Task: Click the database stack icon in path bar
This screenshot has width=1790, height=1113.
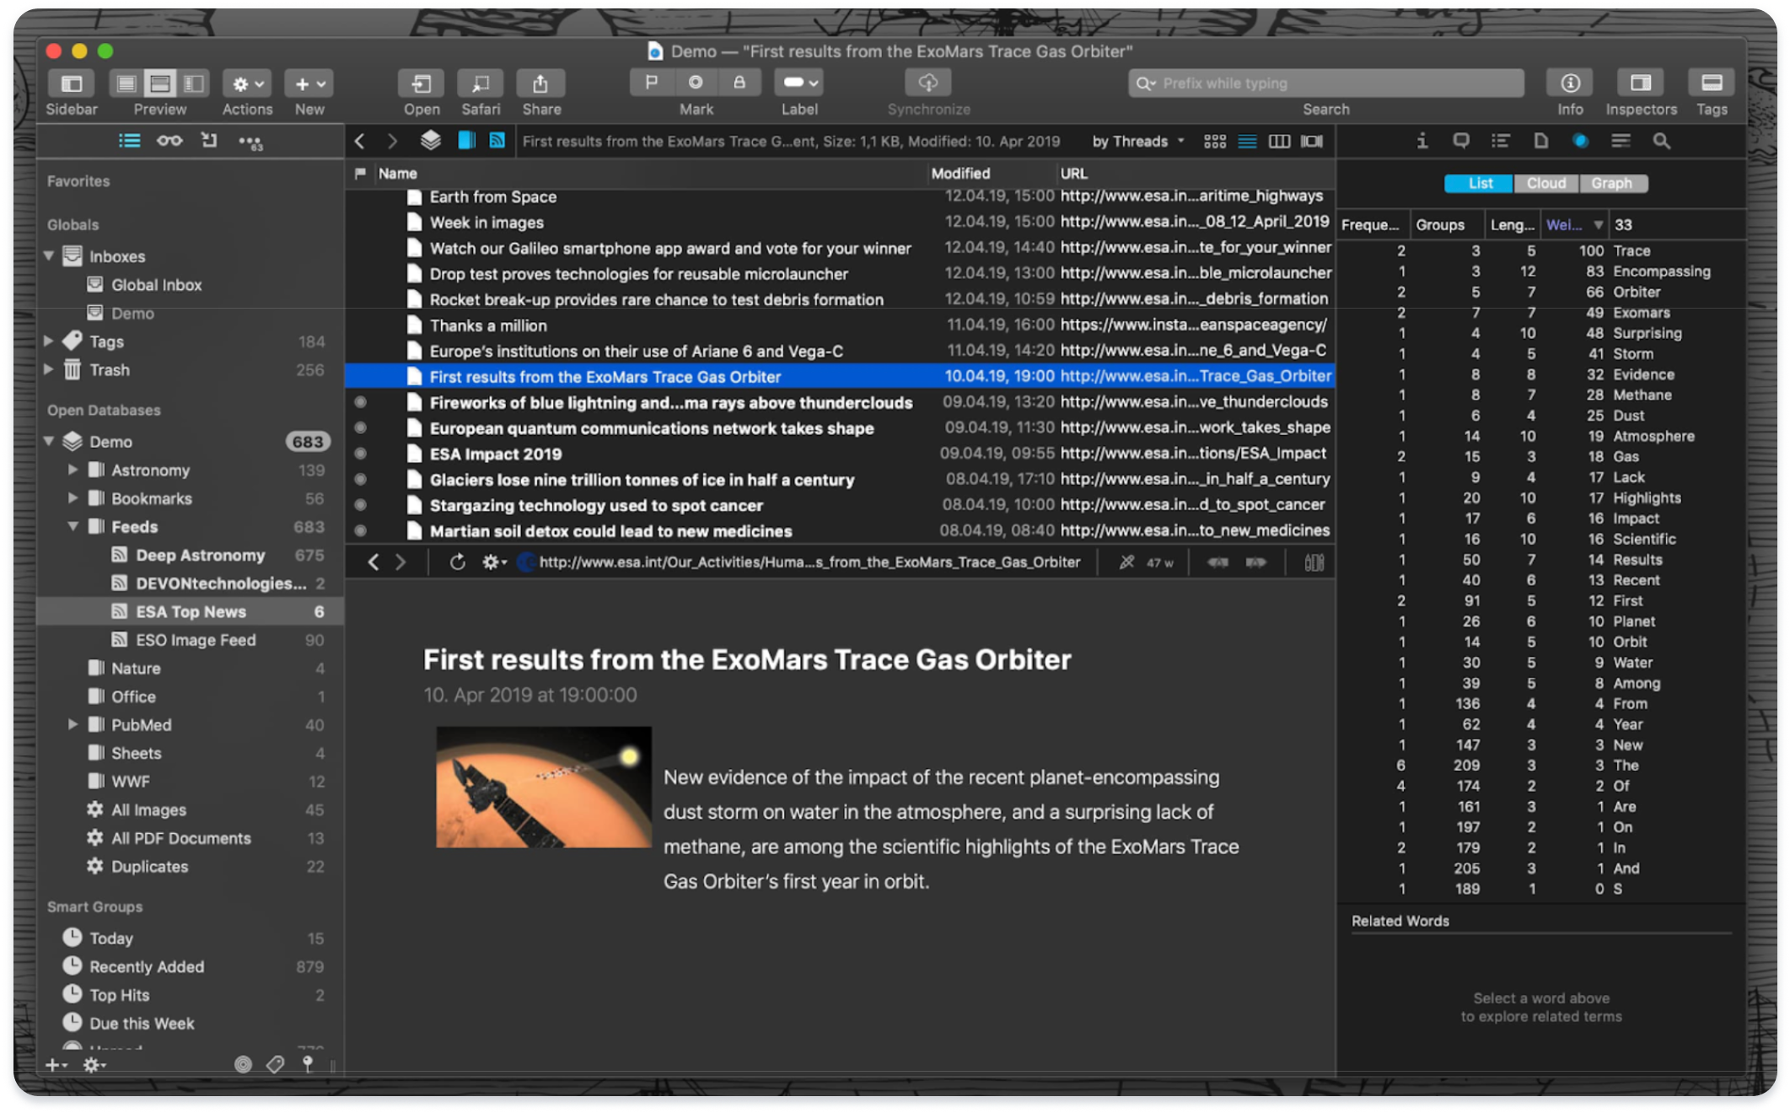Action: [x=431, y=141]
